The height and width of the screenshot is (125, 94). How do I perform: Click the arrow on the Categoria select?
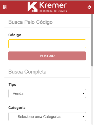point(83,117)
